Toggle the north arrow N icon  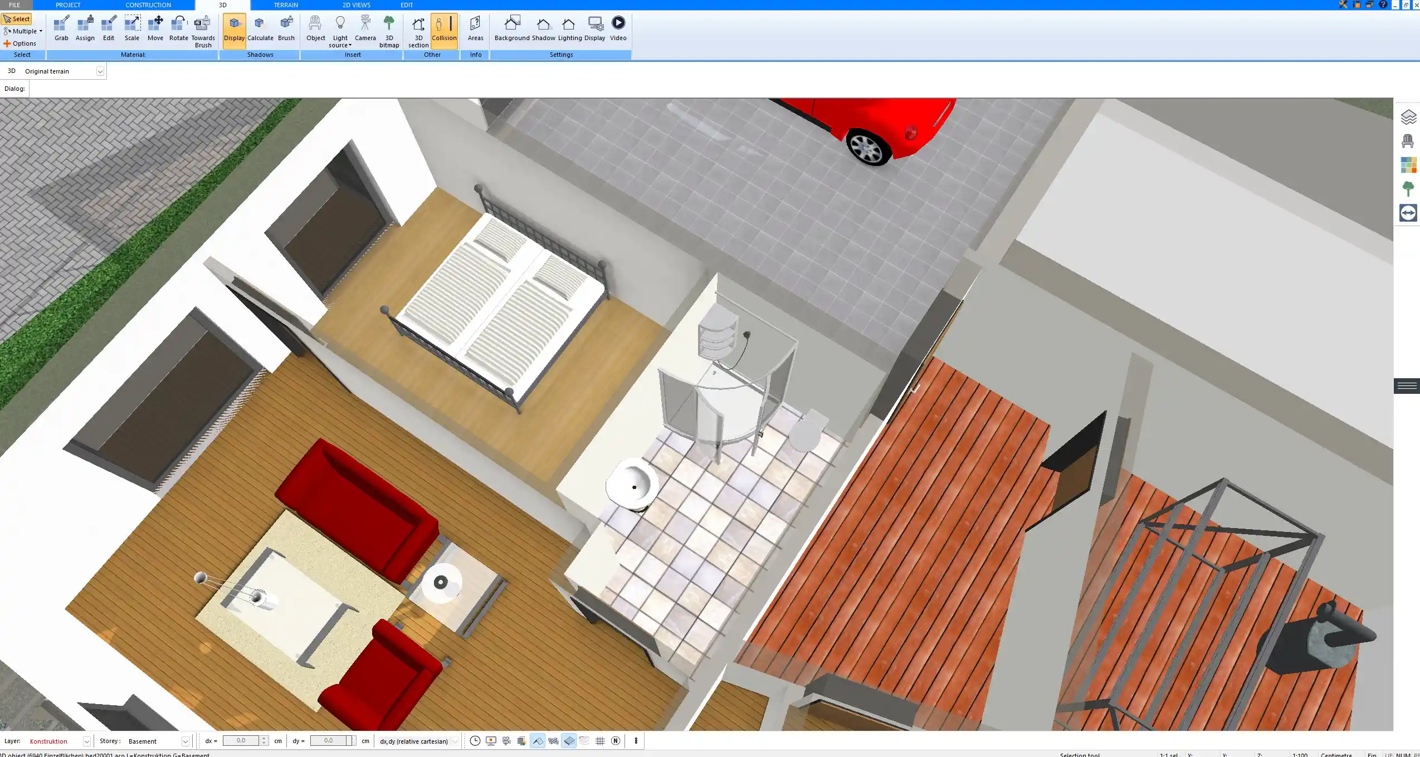coord(616,741)
